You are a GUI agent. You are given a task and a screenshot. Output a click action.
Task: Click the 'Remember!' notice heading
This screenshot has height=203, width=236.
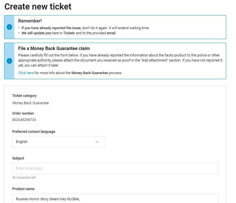point(30,21)
